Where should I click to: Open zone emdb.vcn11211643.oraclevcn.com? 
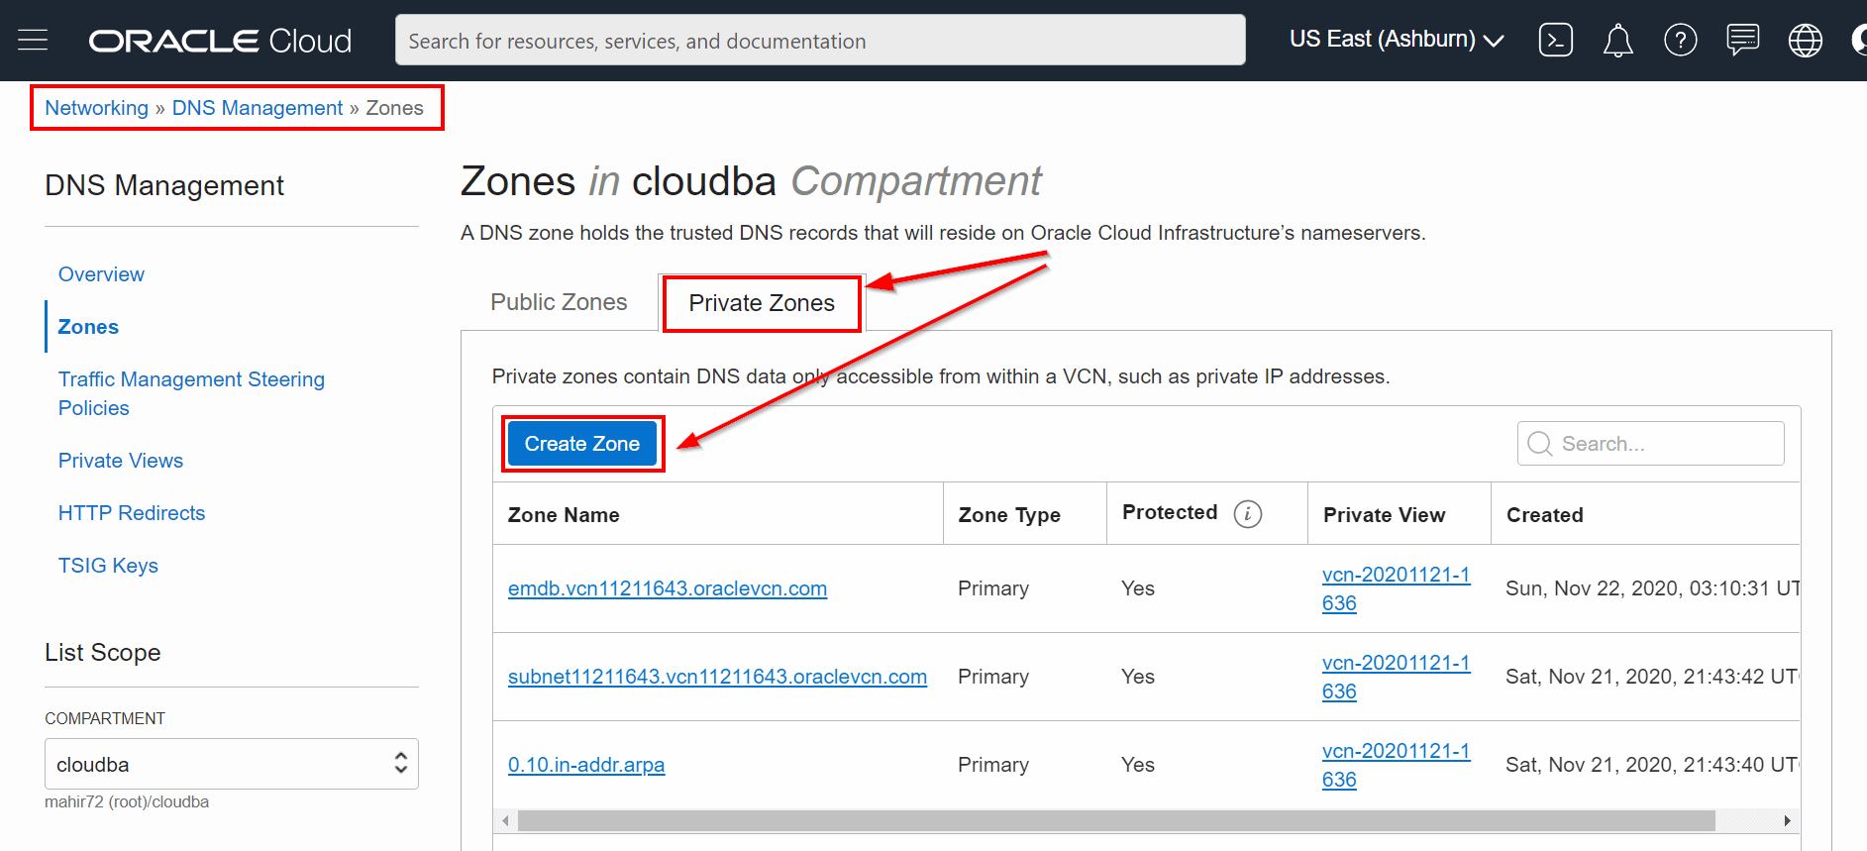(668, 588)
